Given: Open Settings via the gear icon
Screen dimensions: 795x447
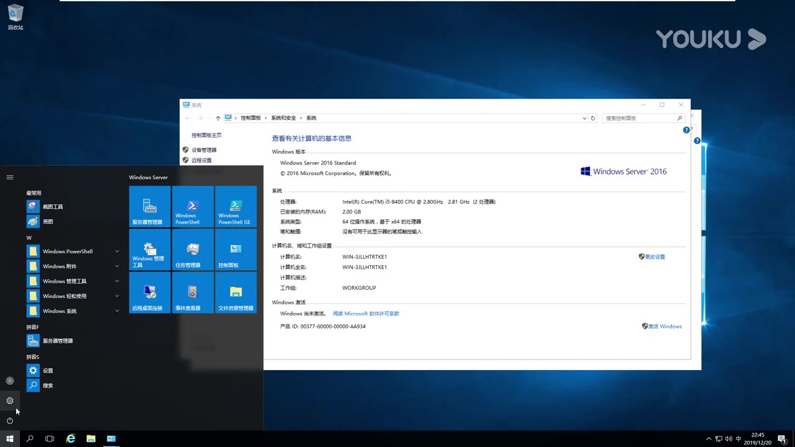Looking at the screenshot, I should (x=10, y=400).
